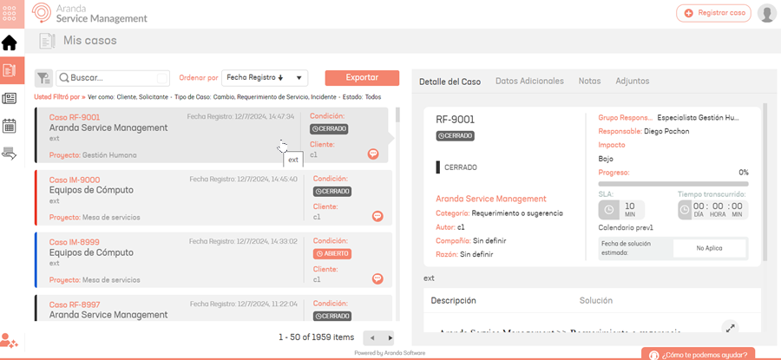Screen dimensions: 781x360
Task: Click the CERRADO badge under RF-9001 in details
Action: [x=456, y=136]
